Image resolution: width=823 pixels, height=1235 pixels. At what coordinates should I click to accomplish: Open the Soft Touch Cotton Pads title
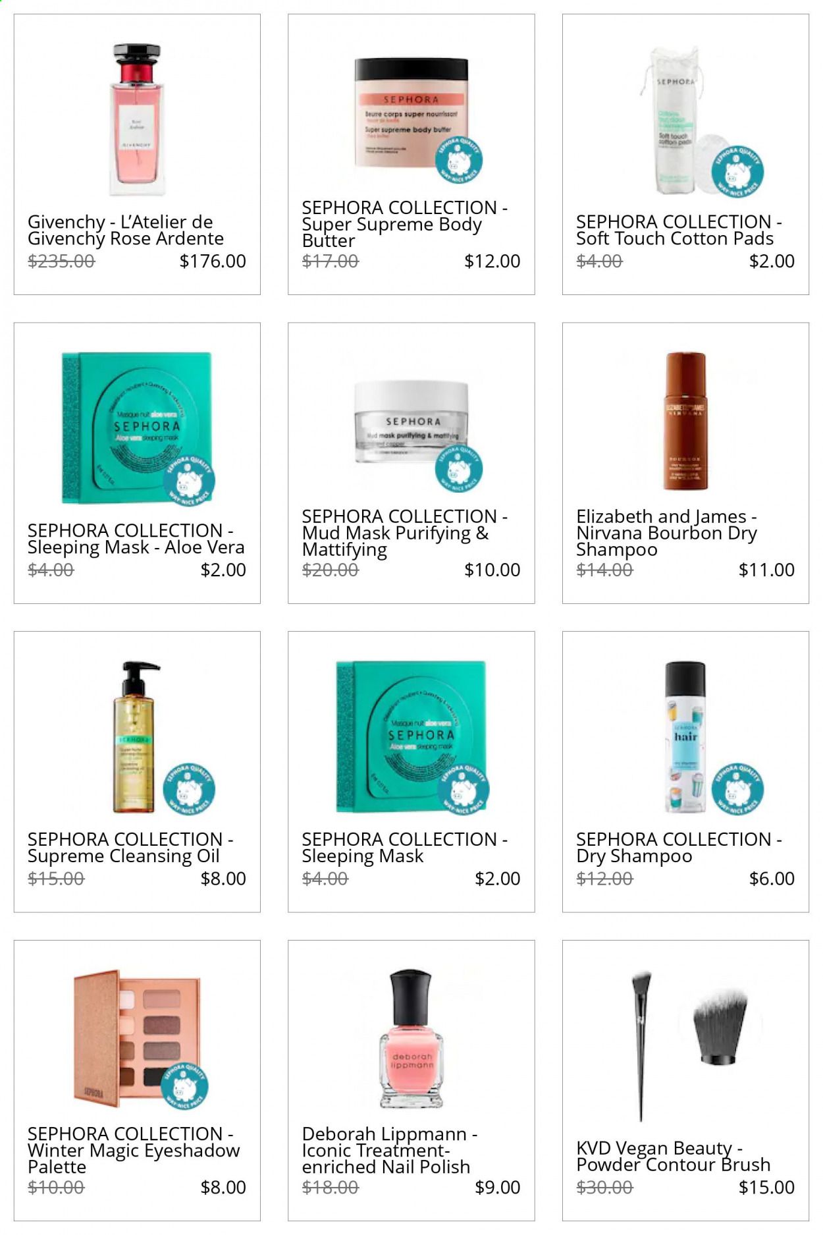(679, 231)
